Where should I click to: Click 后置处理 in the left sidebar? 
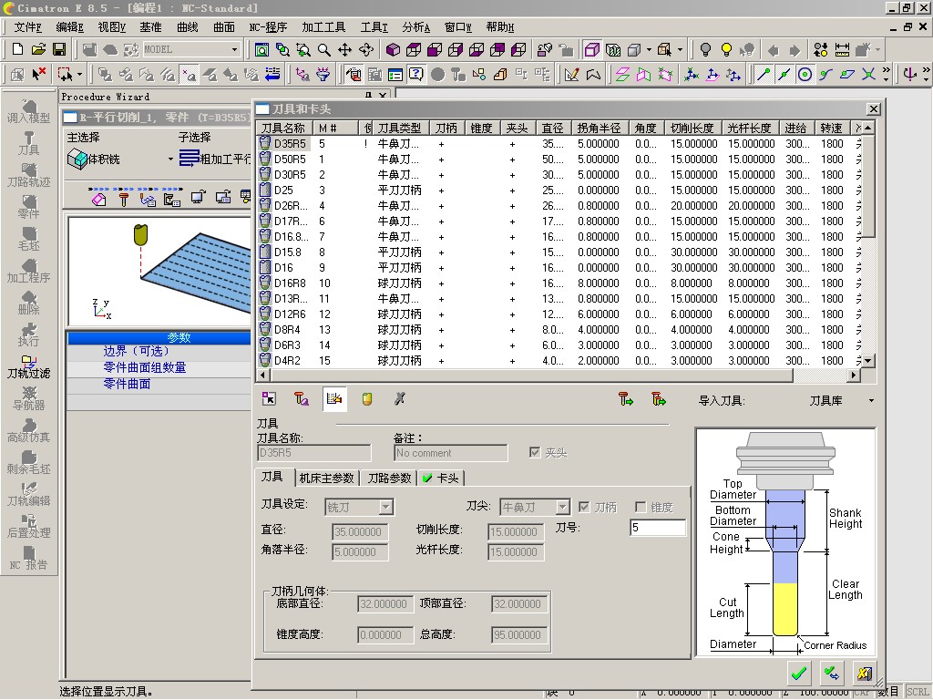[28, 526]
